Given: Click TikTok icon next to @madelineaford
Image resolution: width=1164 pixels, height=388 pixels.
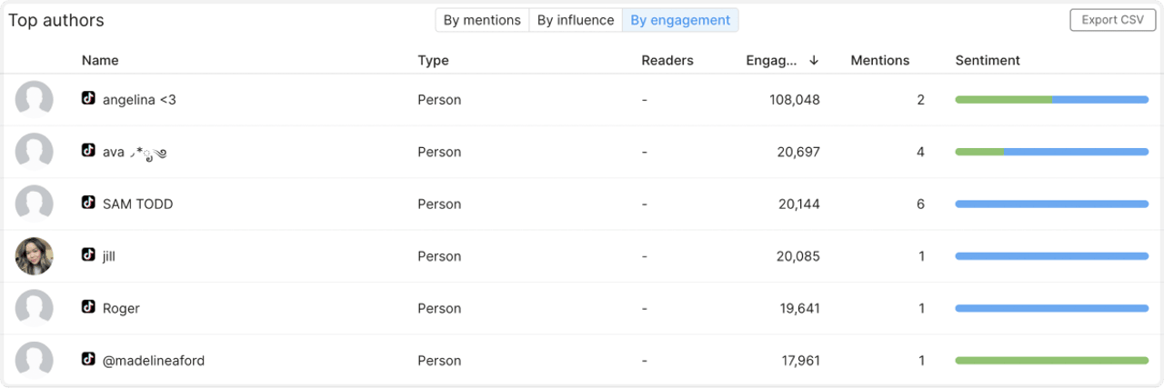Looking at the screenshot, I should click(x=88, y=360).
